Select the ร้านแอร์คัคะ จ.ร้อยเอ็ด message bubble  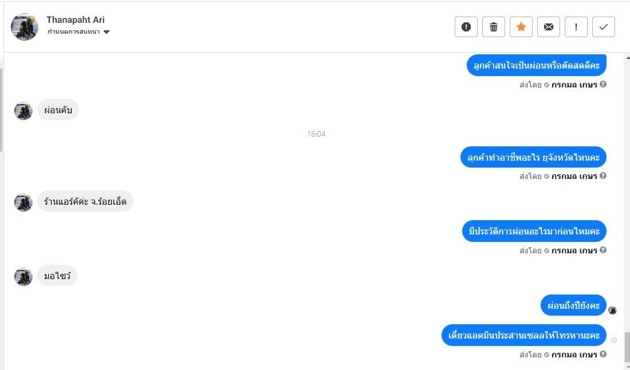pos(85,201)
